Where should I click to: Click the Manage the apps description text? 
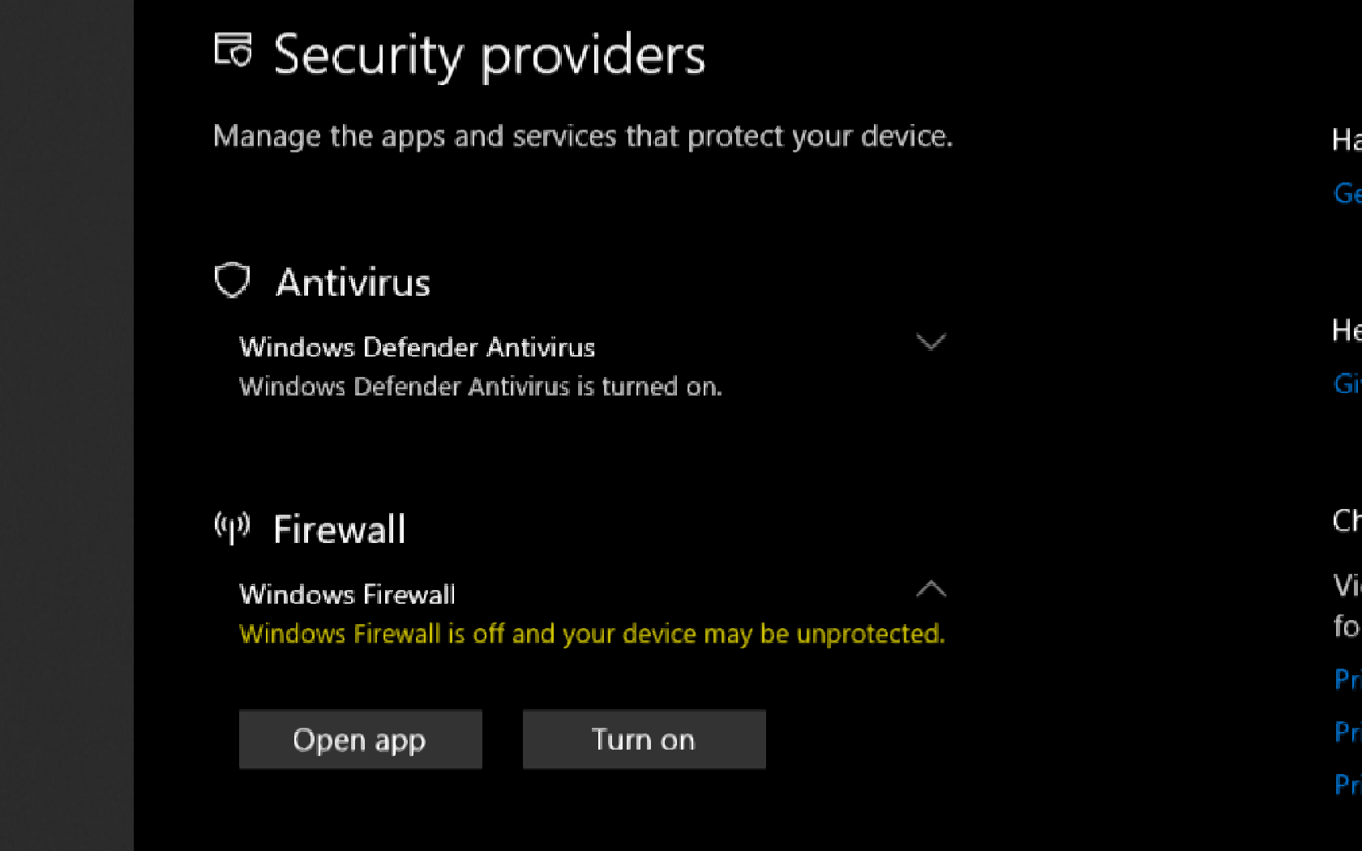pyautogui.click(x=582, y=136)
